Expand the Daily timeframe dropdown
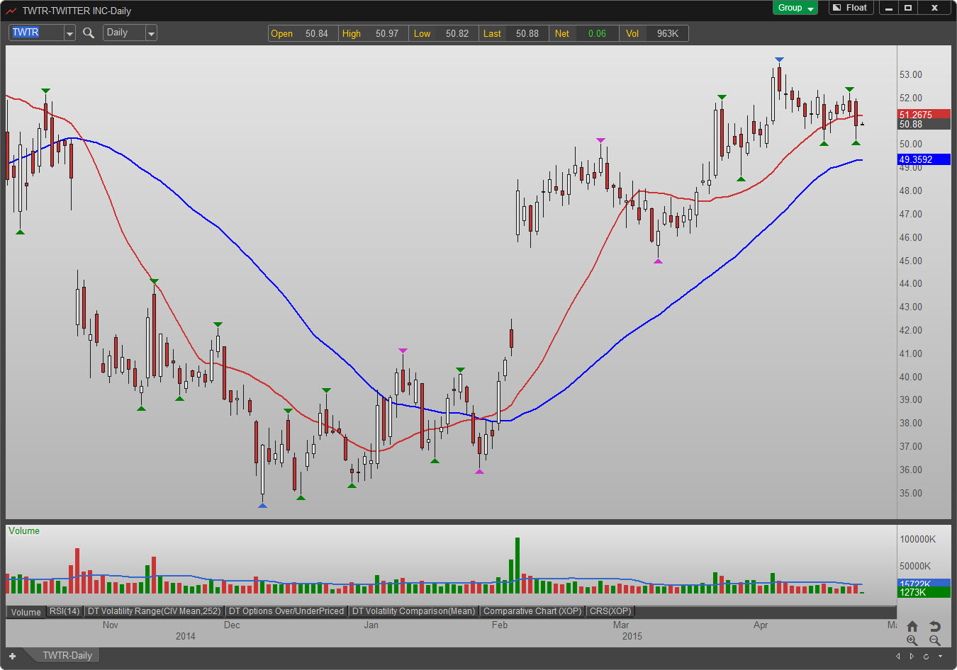This screenshot has height=670, width=957. pyautogui.click(x=151, y=33)
